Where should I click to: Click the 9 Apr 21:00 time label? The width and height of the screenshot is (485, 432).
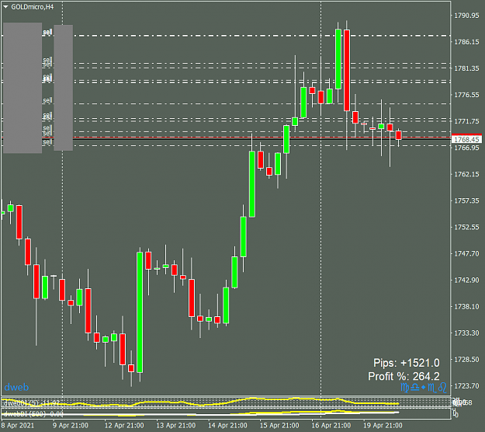(71, 426)
